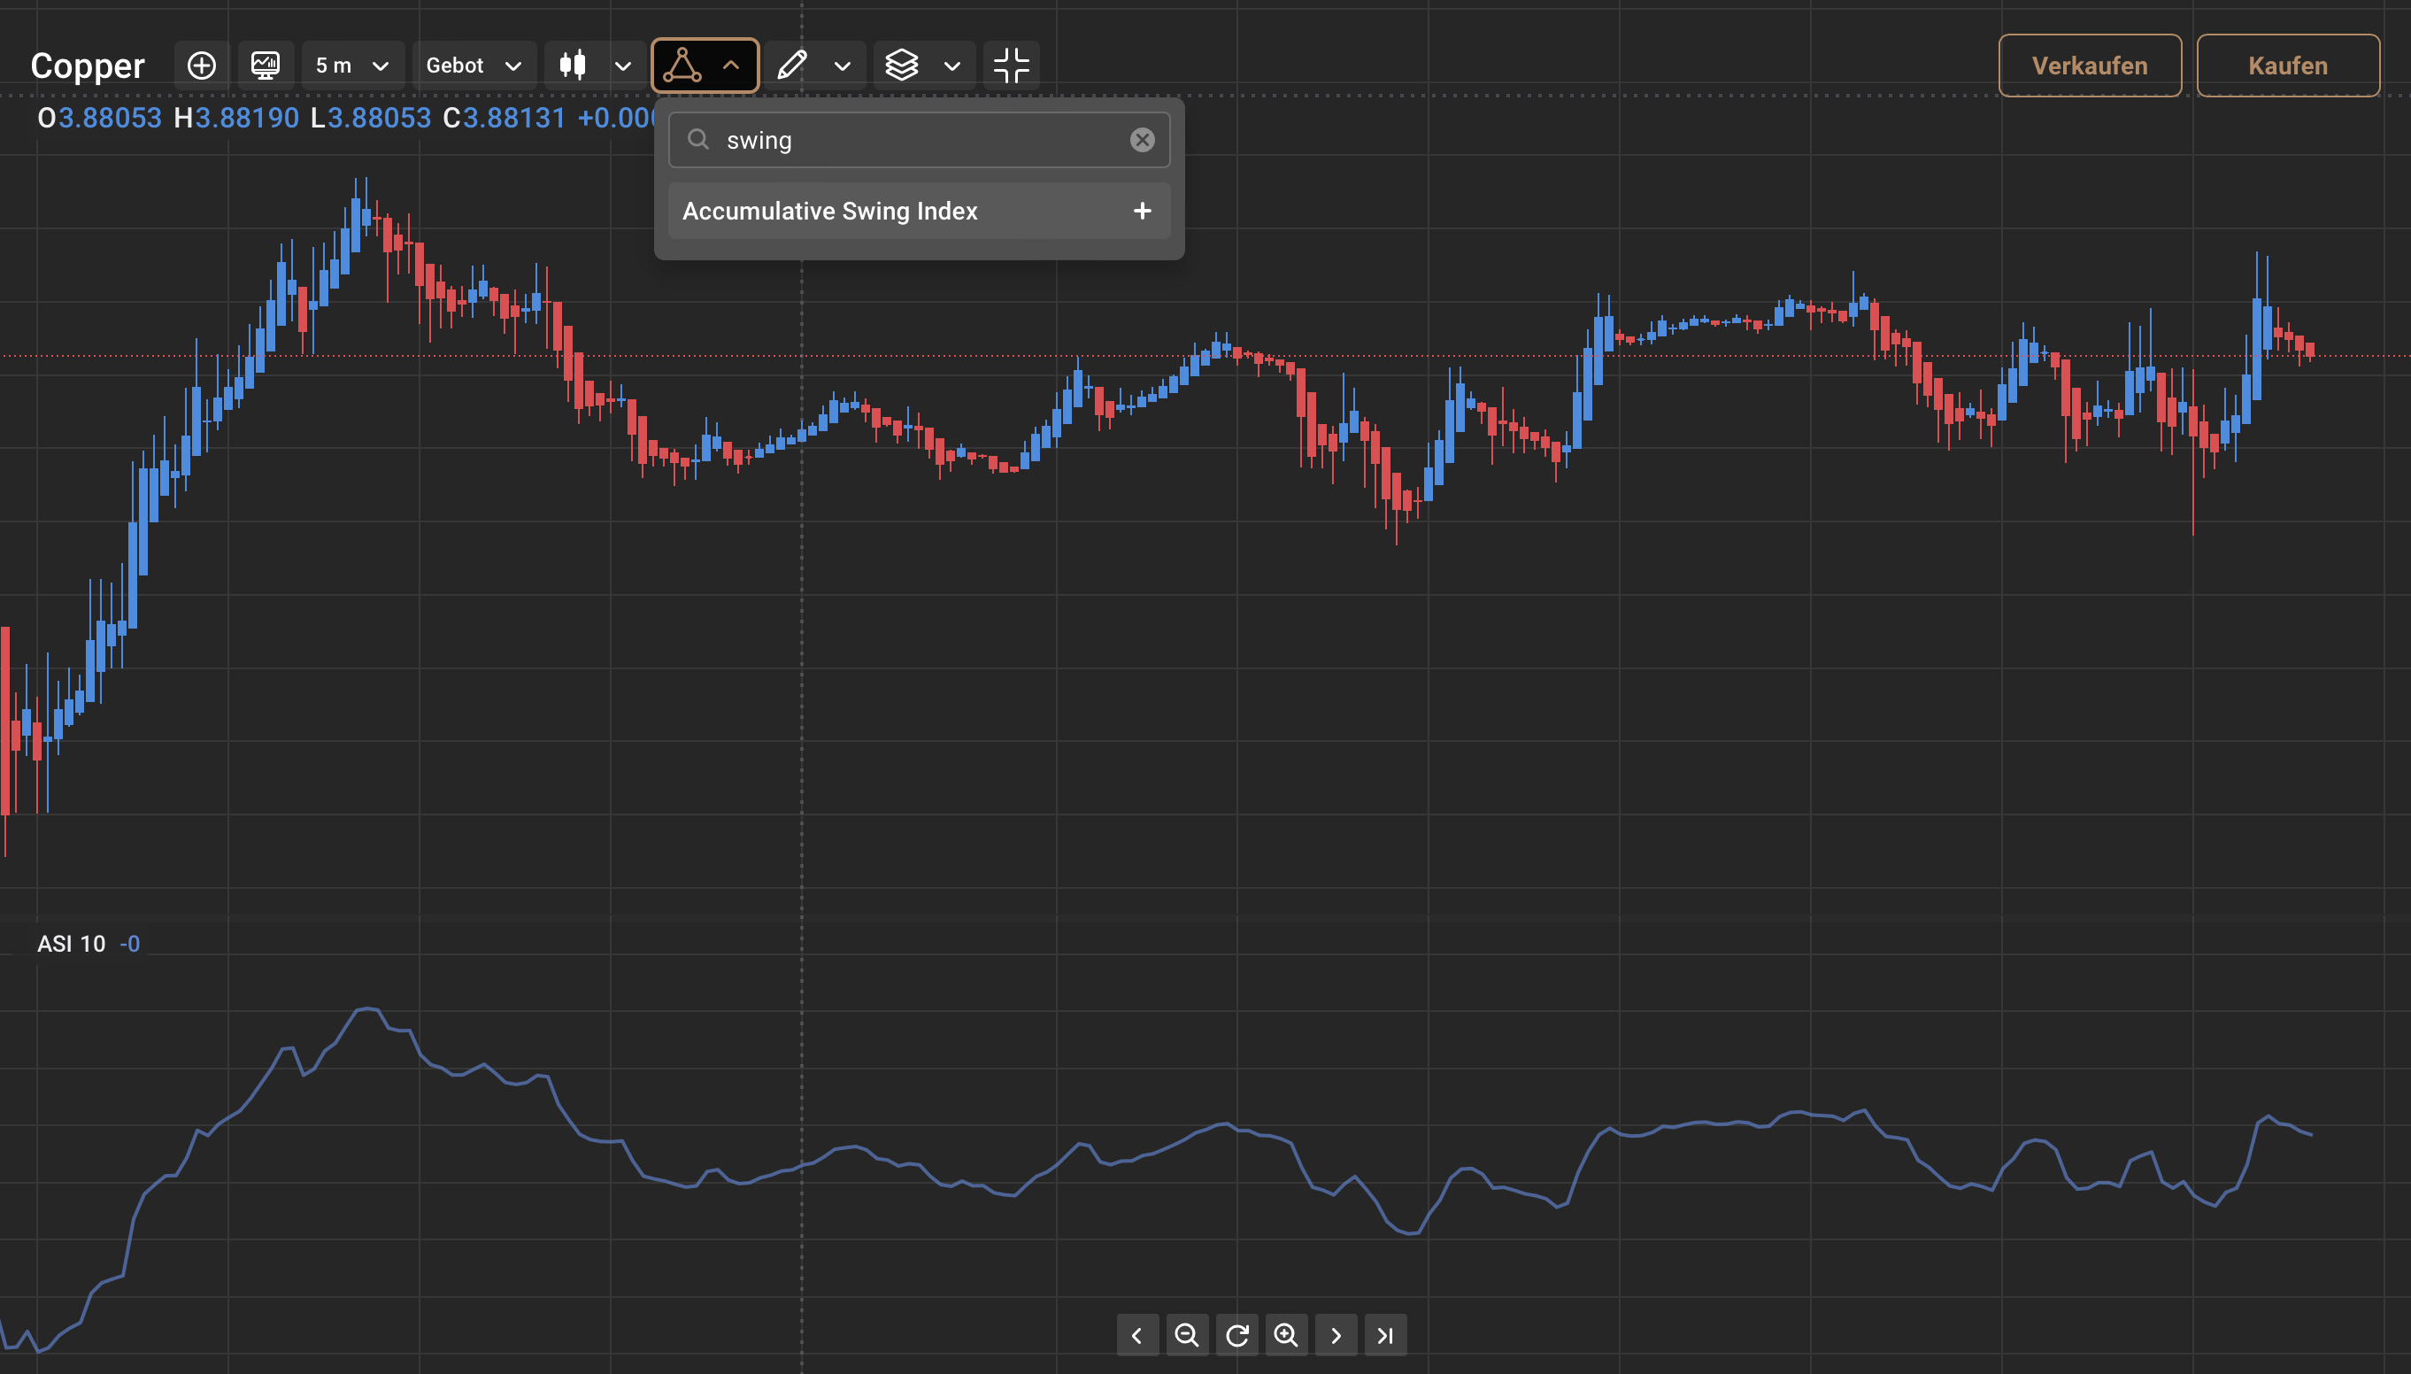Viewport: 2411px width, 1374px height.
Task: Click the high price value 3.88190
Action: pyautogui.click(x=247, y=118)
